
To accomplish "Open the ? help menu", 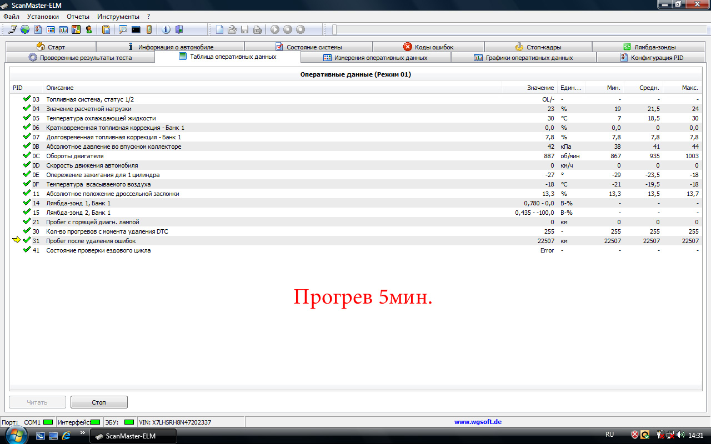I will click(x=148, y=17).
